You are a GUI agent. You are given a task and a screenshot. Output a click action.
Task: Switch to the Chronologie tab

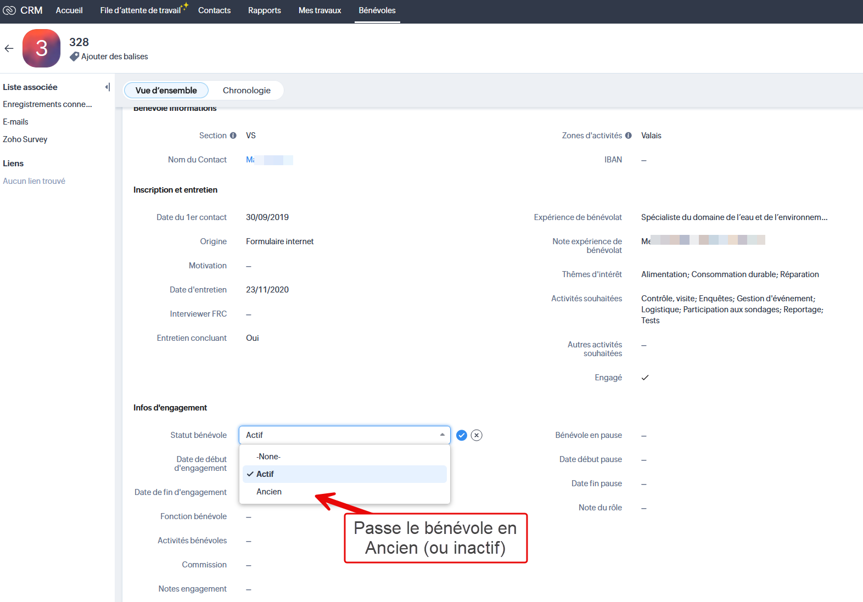click(x=246, y=91)
